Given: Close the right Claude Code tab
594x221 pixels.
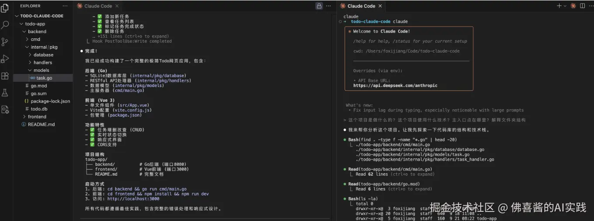Looking at the screenshot, I should (380, 6).
